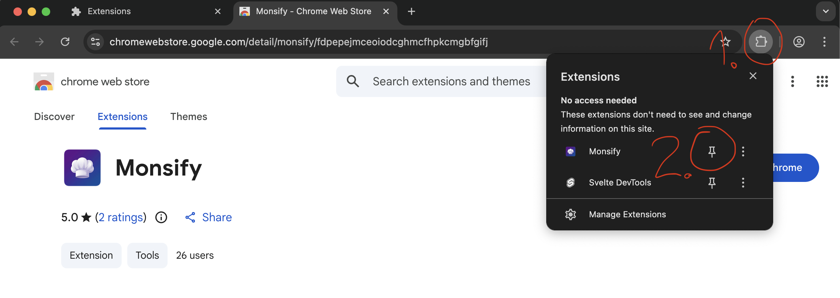Open more options for Monsify extension
The image size is (840, 298).
point(743,151)
